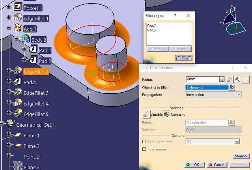
Task: Click the Body.2 gear icon
Action: point(26,39)
